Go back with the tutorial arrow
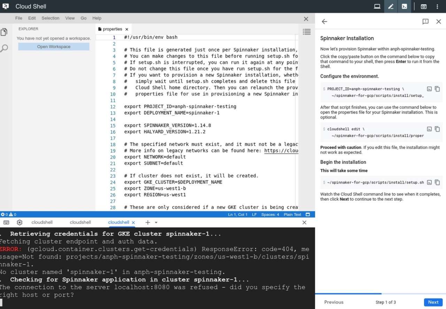 coord(324,22)
